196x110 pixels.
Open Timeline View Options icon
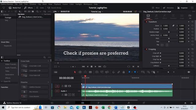pos(55,72)
